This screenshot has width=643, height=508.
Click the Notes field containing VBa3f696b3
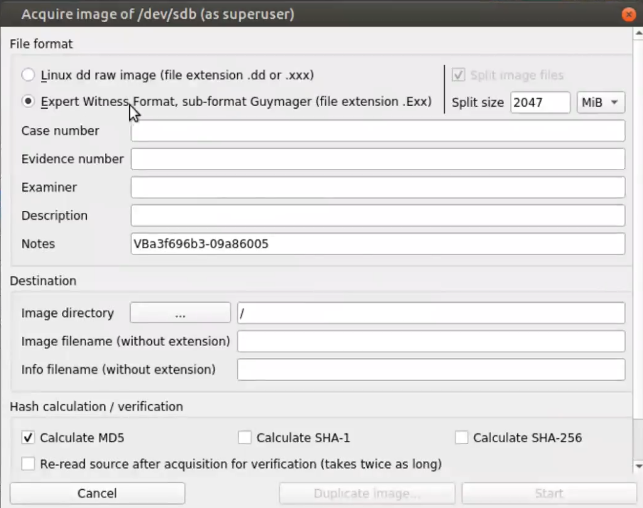pos(377,244)
